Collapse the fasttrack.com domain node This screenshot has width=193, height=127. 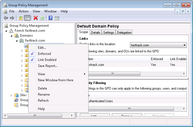(x=17, y=41)
